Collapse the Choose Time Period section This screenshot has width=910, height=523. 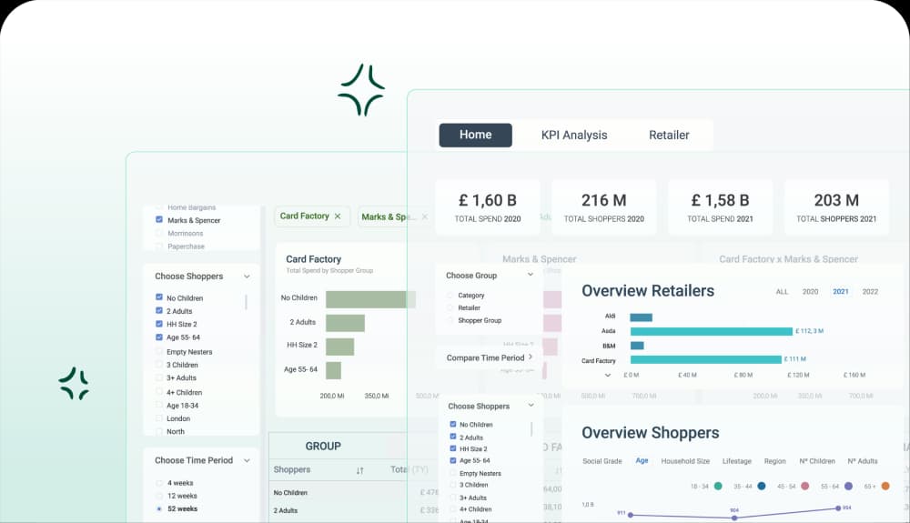tap(247, 460)
